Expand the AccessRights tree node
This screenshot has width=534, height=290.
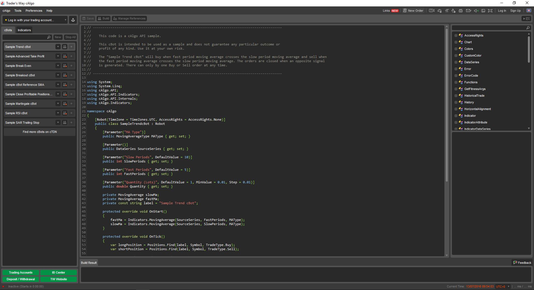click(456, 35)
